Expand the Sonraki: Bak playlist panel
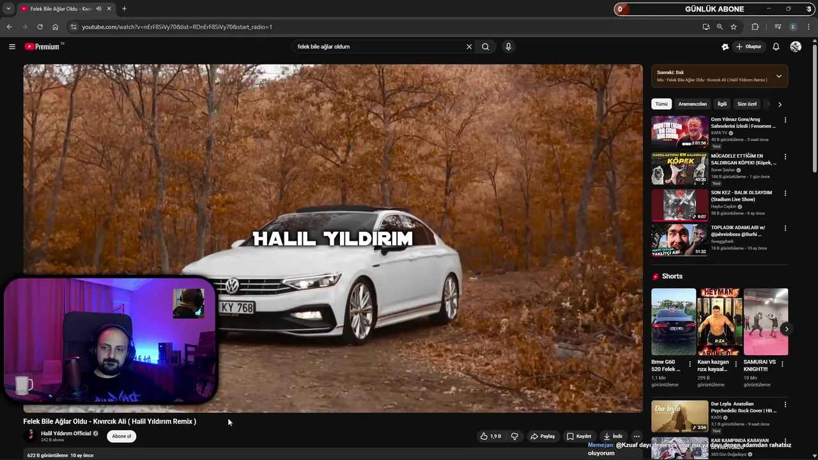818x460 pixels. coord(778,76)
